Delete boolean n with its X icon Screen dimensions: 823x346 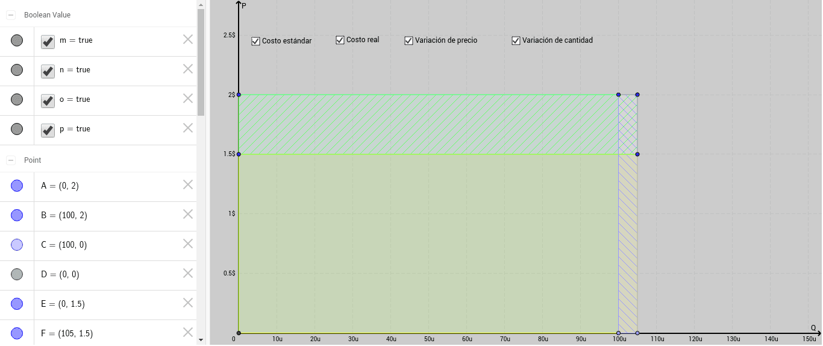click(188, 69)
